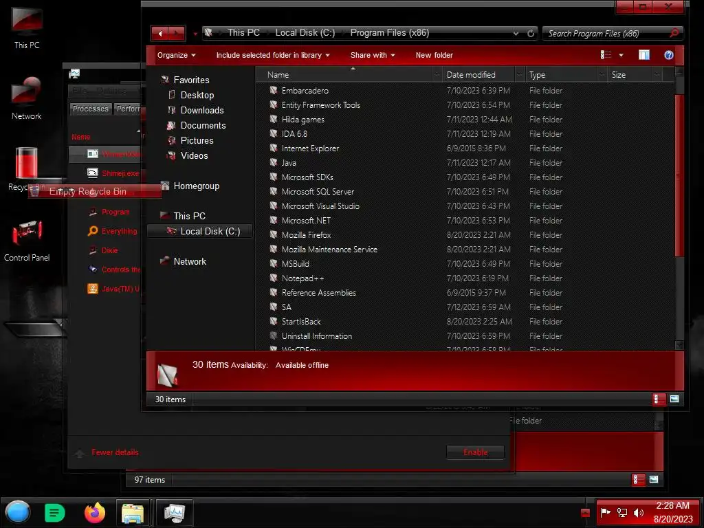This screenshot has width=704, height=528.
Task: Open Include selected folder in library menu
Action: (x=272, y=55)
